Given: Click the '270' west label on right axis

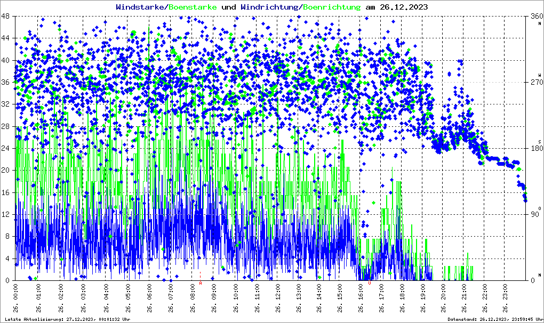Looking at the screenshot, I should pos(535,82).
